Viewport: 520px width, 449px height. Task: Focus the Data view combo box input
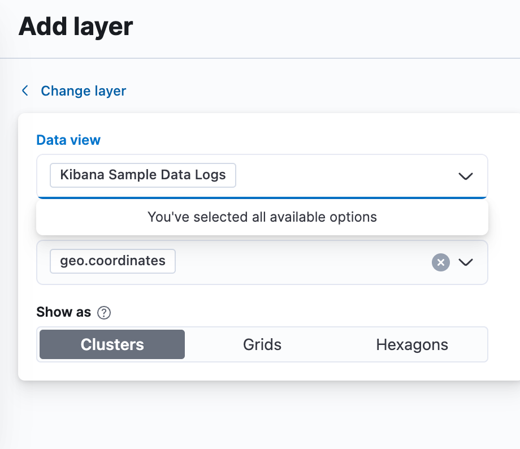262,176
